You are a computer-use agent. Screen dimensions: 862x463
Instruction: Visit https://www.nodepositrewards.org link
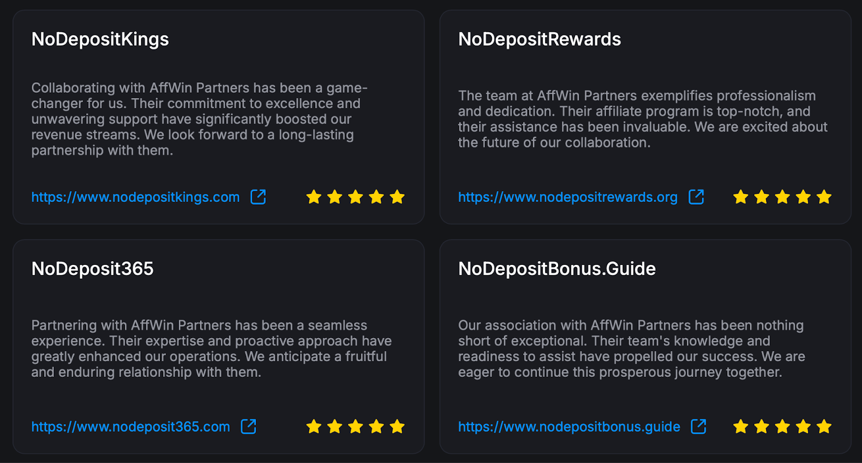(568, 197)
